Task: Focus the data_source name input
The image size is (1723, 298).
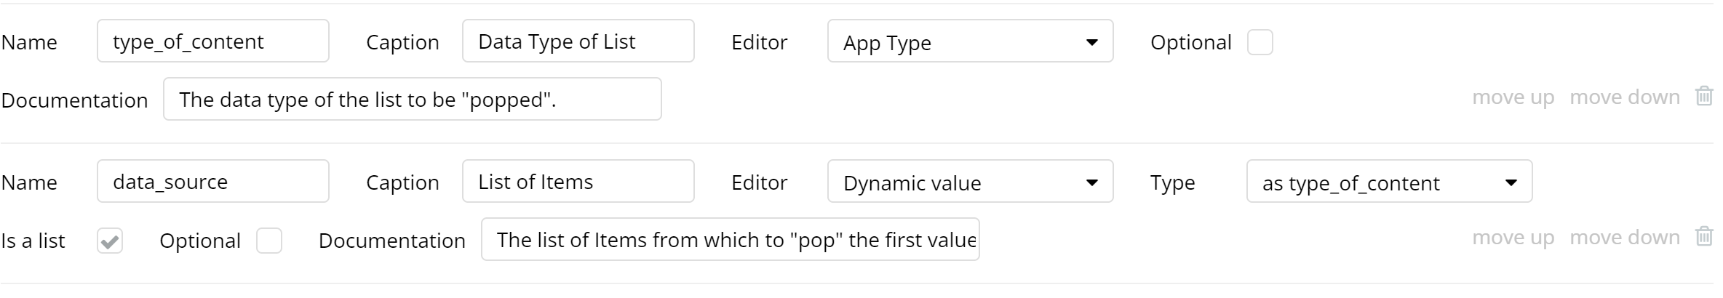Action: point(212,182)
